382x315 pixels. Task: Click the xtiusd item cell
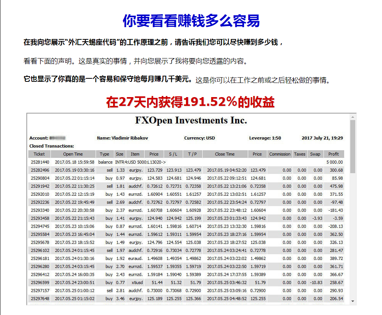click(x=137, y=283)
